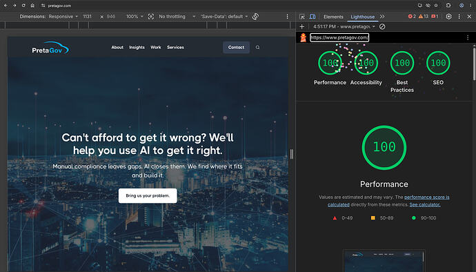Reload the page in browser
Screen dimensions: 476x272
click(x=23, y=6)
